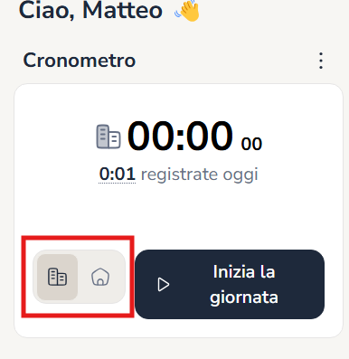Image resolution: width=349 pixels, height=359 pixels.
Task: Click the dotted-underlined 0:01 logged time
Action: [x=118, y=175]
